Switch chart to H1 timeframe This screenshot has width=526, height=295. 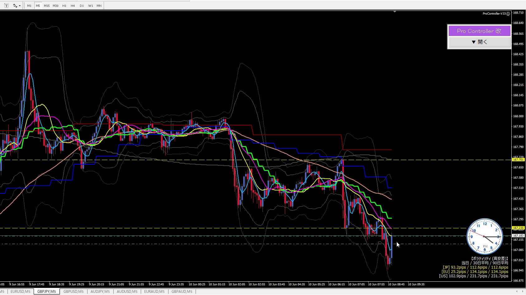pos(64,6)
